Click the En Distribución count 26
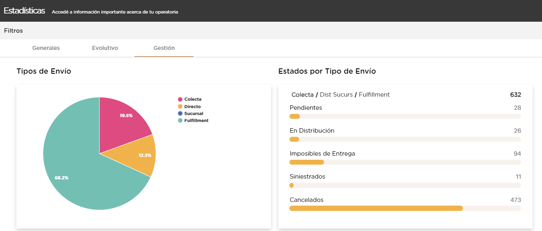542x231 pixels. coord(517,131)
